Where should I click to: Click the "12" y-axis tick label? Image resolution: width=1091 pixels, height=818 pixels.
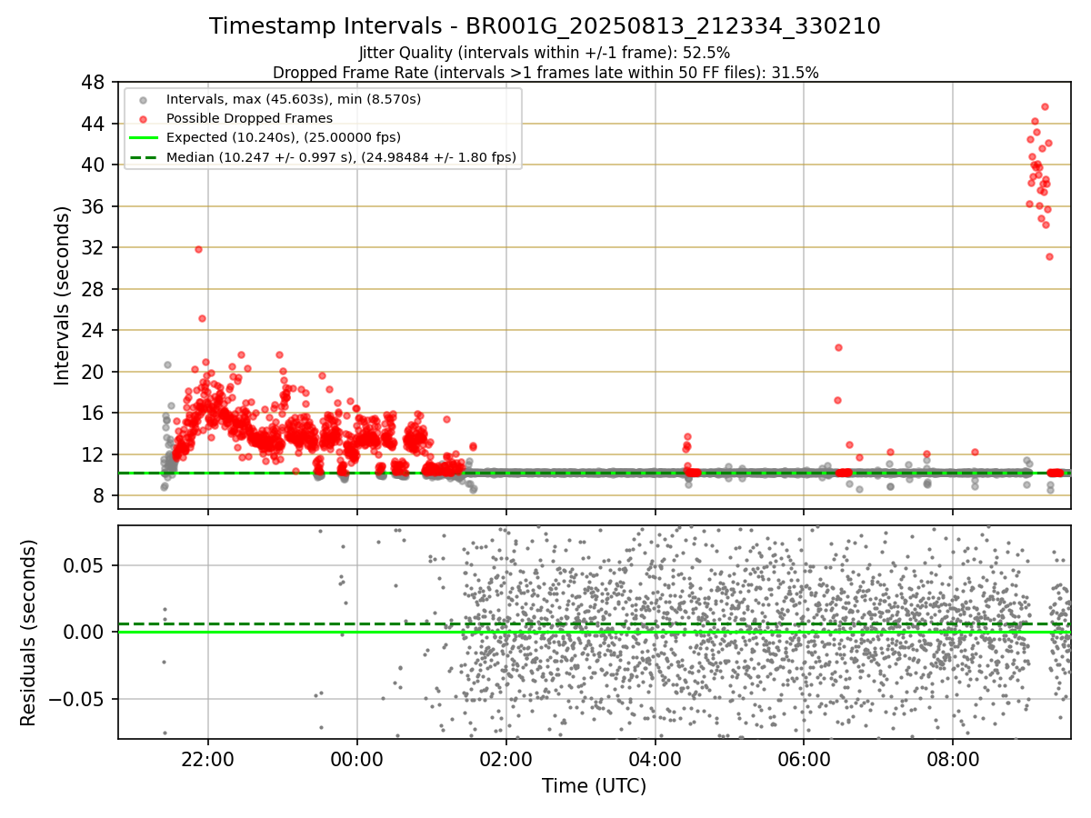click(95, 454)
